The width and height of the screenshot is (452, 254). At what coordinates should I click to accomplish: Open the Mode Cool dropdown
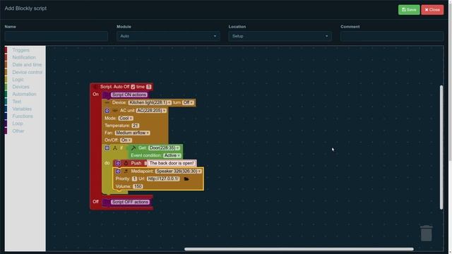tap(126, 119)
